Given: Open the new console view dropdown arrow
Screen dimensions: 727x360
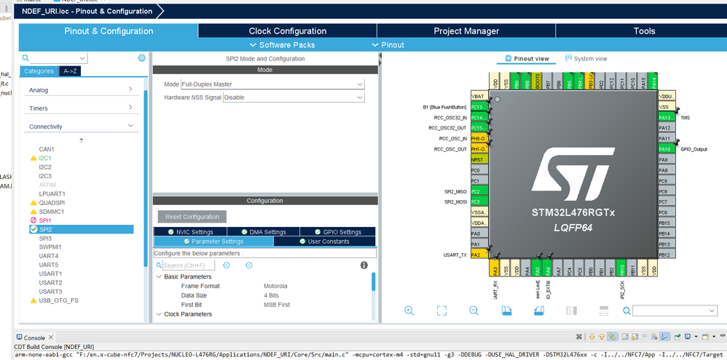Looking at the screenshot, I should (x=714, y=337).
